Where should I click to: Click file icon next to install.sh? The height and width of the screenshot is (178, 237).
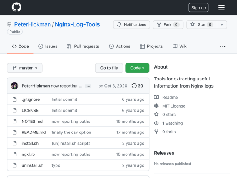(14, 143)
